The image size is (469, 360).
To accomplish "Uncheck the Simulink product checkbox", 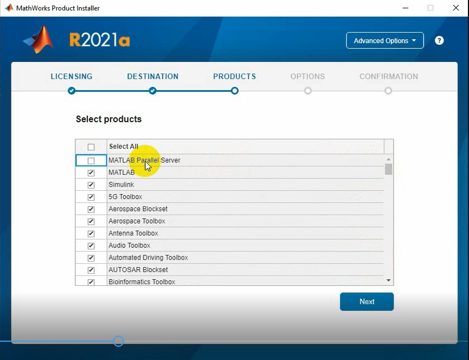I will (x=91, y=185).
